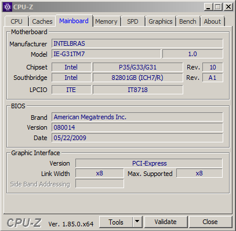Minimize the CPU-Z window
Viewport: 236px width, 231px height.
(208, 7)
